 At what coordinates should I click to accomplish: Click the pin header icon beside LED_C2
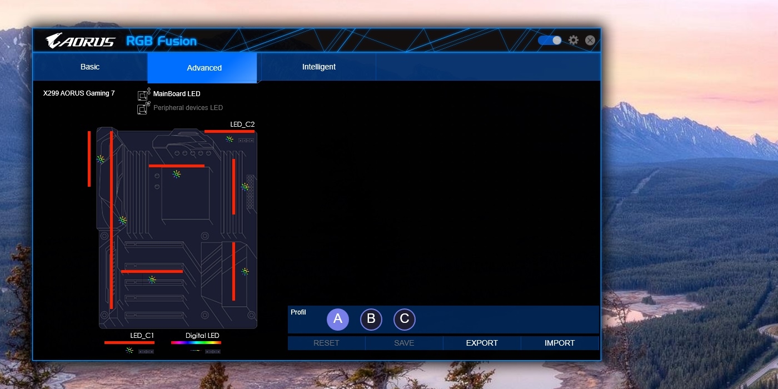(246, 141)
